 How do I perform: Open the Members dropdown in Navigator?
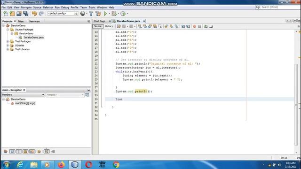[23, 95]
